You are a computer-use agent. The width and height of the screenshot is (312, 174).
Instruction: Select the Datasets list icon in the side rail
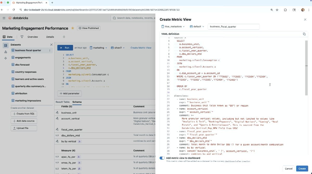pyautogui.click(x=6, y=45)
